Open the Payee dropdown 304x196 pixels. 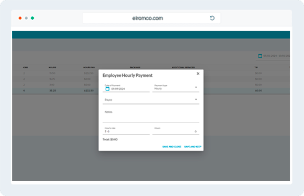(x=151, y=100)
